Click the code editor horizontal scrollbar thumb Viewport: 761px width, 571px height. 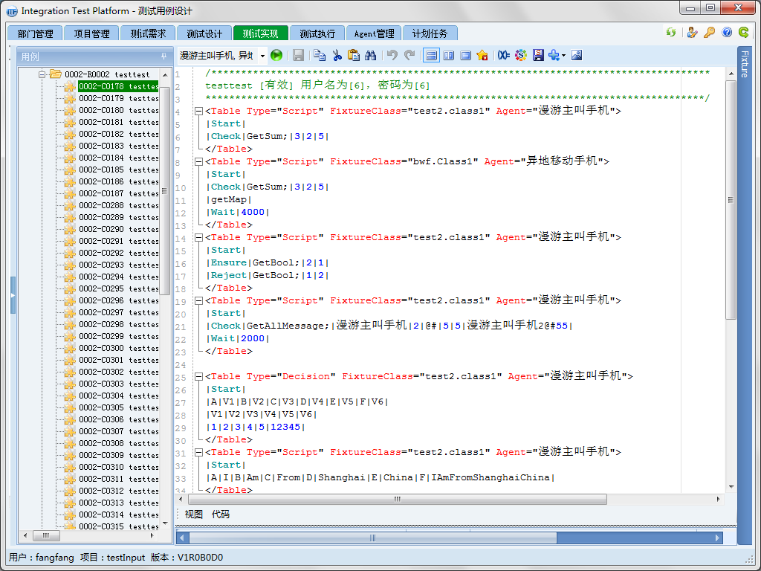[398, 499]
